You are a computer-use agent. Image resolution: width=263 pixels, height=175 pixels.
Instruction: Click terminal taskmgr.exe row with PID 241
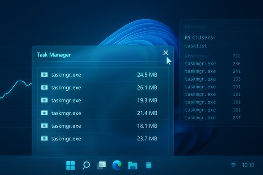point(213,72)
